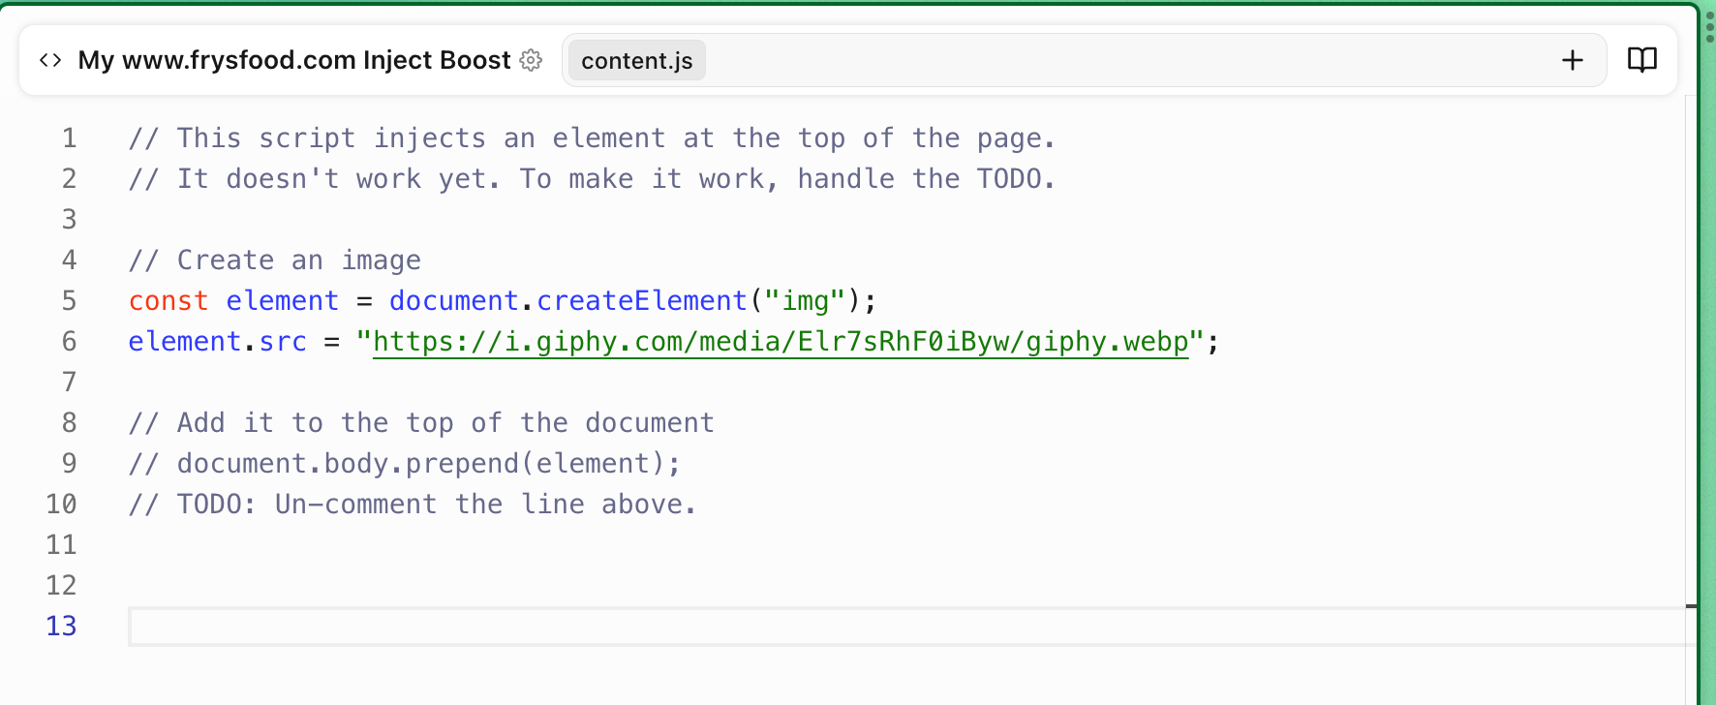1716x705 pixels.
Task: Click line number 5 in gutter
Action: 70,301
